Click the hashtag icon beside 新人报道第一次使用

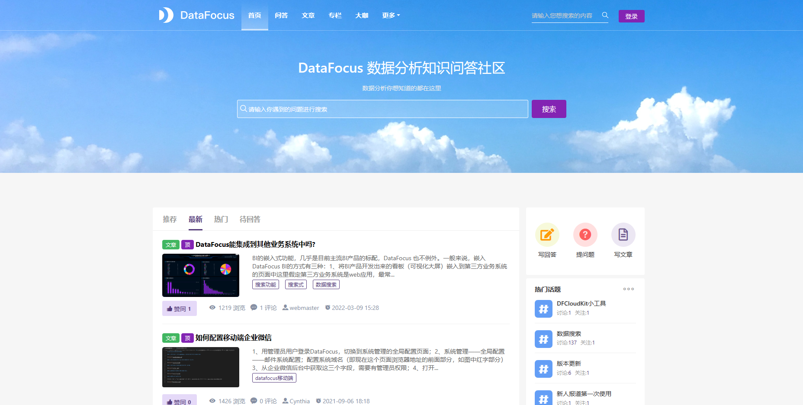[x=543, y=398]
